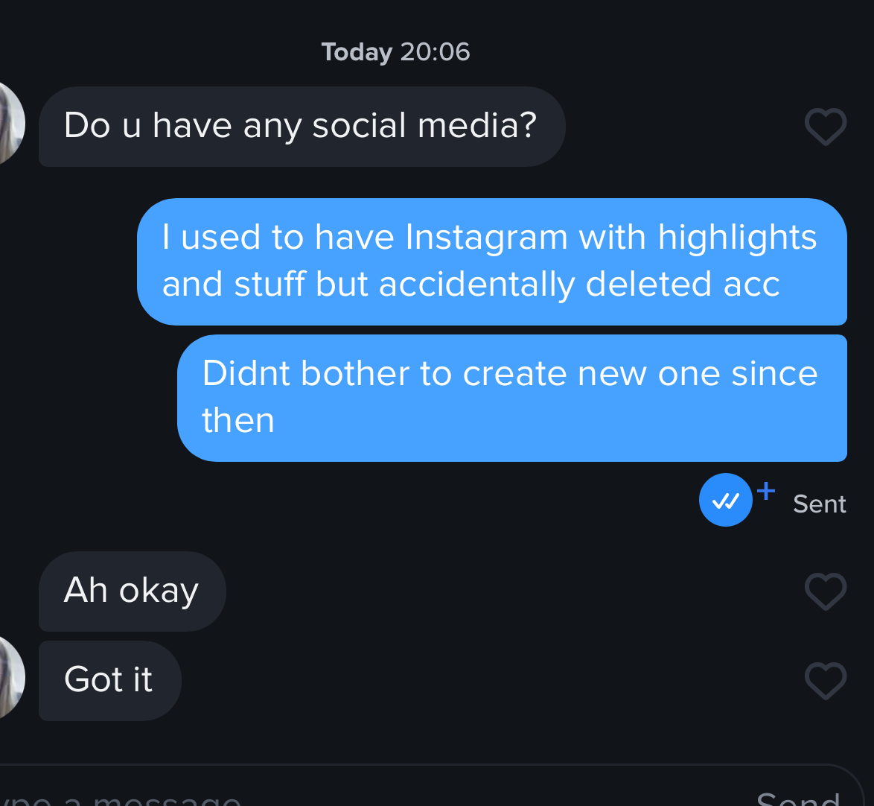Open the profile picture beside the first message

pos(11,124)
